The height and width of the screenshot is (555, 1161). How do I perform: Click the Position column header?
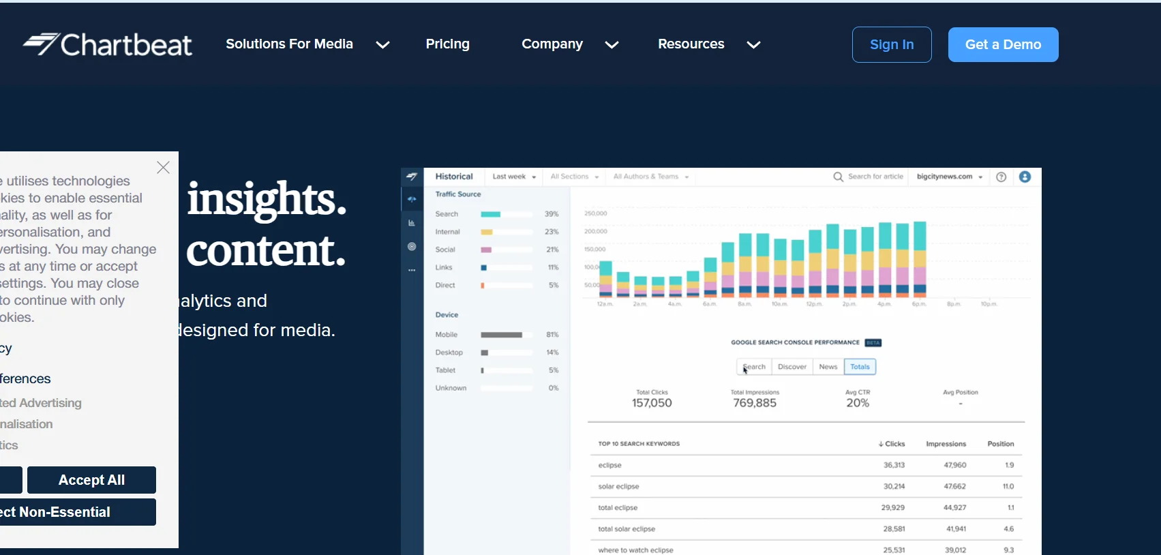point(1001,444)
